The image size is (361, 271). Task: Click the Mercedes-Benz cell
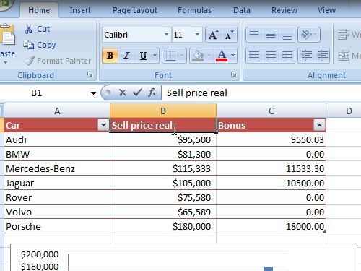[x=57, y=168]
